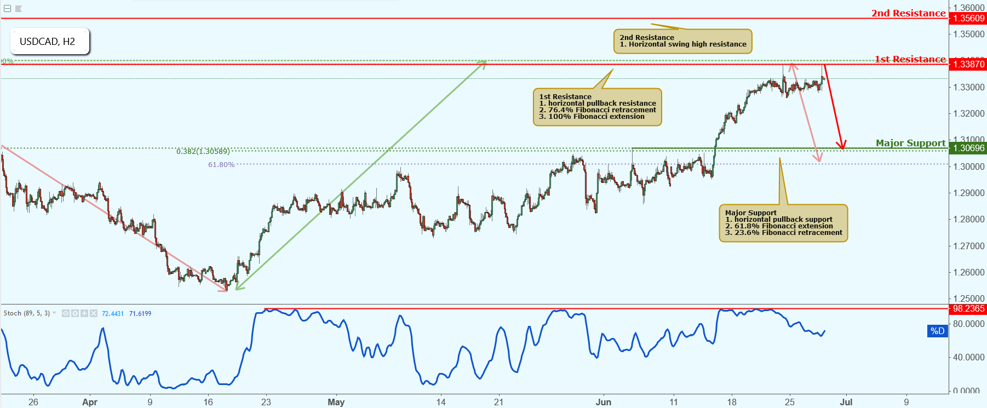Screen dimensions: 987x408
Task: Click the 40.0000 Stoch scale value
Action: (968, 357)
